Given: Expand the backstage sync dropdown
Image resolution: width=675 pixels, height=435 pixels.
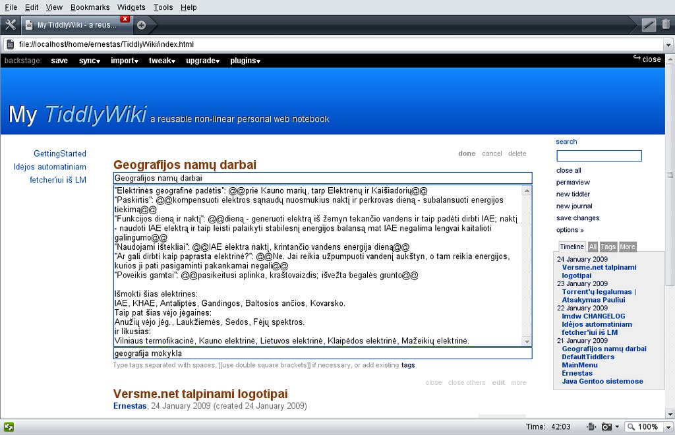Looking at the screenshot, I should pyautogui.click(x=90, y=61).
